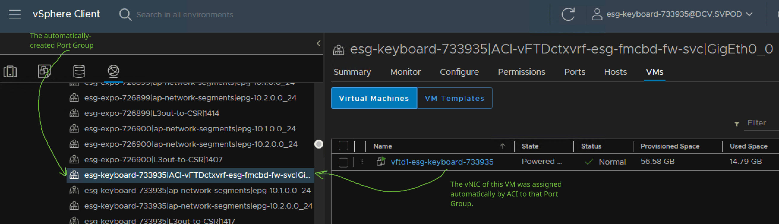Refresh the vSphere Client view
Image resolution: width=779 pixels, height=224 pixels.
coord(568,14)
